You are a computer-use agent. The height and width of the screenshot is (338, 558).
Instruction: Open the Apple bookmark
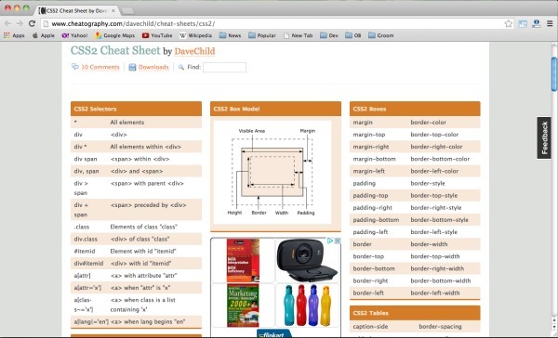pos(44,35)
